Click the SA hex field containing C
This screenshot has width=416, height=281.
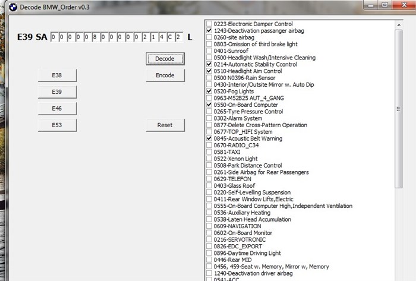(x=171, y=37)
